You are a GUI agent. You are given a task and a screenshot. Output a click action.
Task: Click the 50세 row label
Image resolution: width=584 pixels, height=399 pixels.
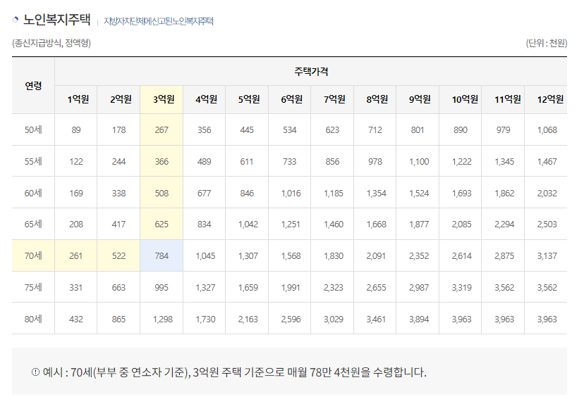click(x=33, y=129)
